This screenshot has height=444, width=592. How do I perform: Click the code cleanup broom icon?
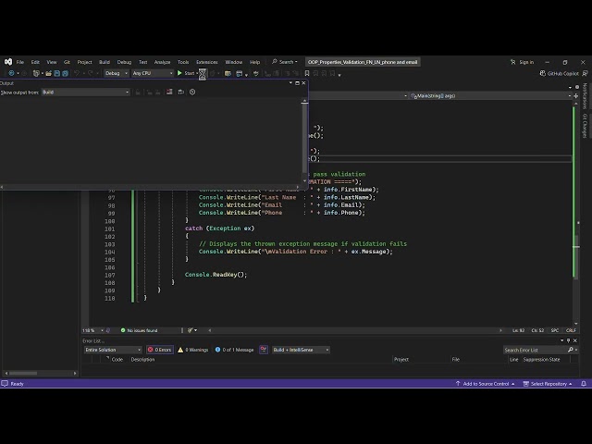(191, 330)
